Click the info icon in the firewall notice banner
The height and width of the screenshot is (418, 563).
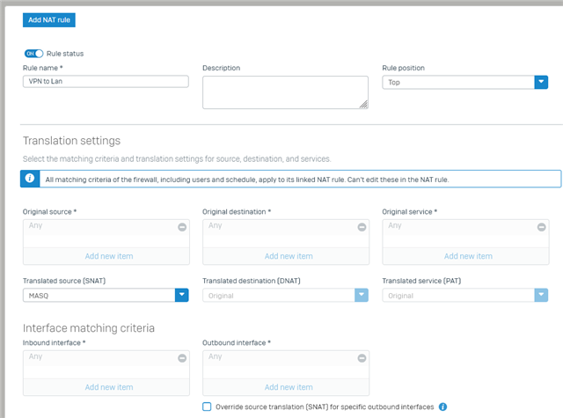point(30,179)
